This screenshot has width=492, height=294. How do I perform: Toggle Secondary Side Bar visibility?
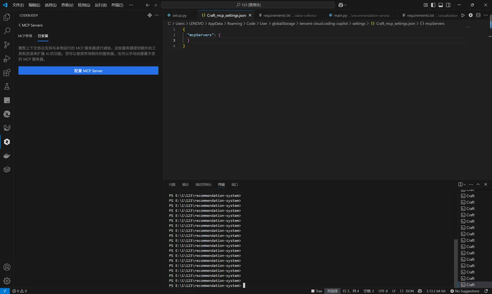pos(448,5)
